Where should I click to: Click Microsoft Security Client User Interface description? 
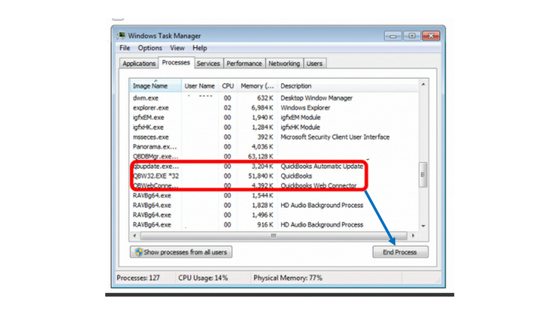point(335,137)
